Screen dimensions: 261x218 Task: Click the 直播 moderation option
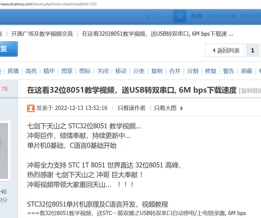coord(13,71)
